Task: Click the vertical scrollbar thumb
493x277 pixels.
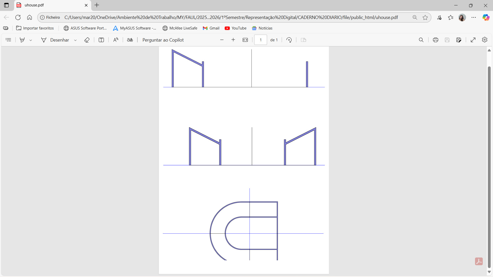Action: [489, 167]
